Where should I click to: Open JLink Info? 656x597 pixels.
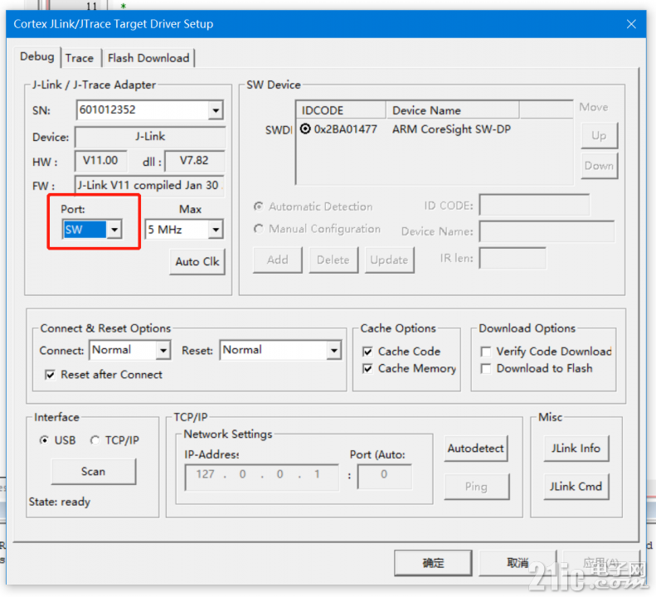coord(576,449)
